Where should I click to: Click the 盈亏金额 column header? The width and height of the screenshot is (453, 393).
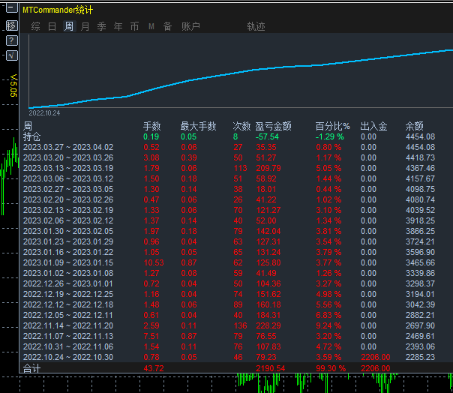click(273, 126)
